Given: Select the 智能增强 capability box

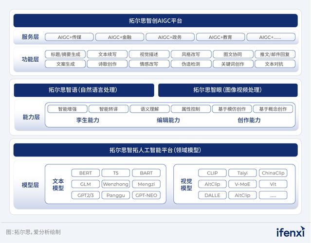Looking at the screenshot, I should click(68, 109).
